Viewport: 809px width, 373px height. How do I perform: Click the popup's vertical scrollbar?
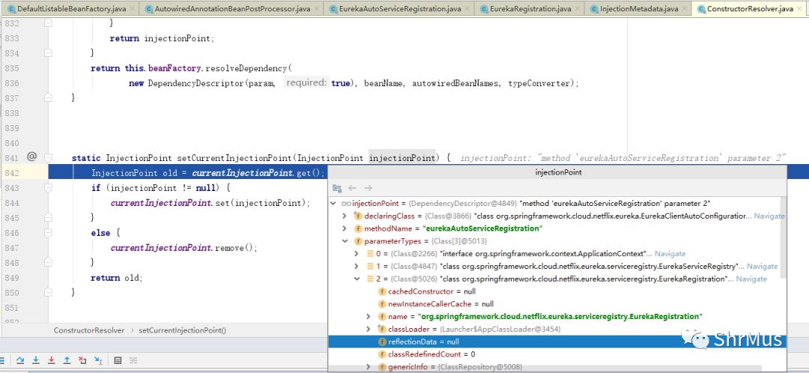784,237
